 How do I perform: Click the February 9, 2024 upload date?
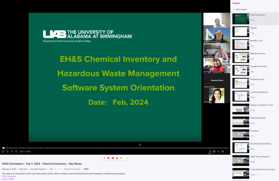click(9, 169)
